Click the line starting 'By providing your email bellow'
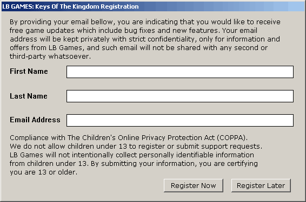Viewport: 306px width, 202px height. click(x=145, y=22)
